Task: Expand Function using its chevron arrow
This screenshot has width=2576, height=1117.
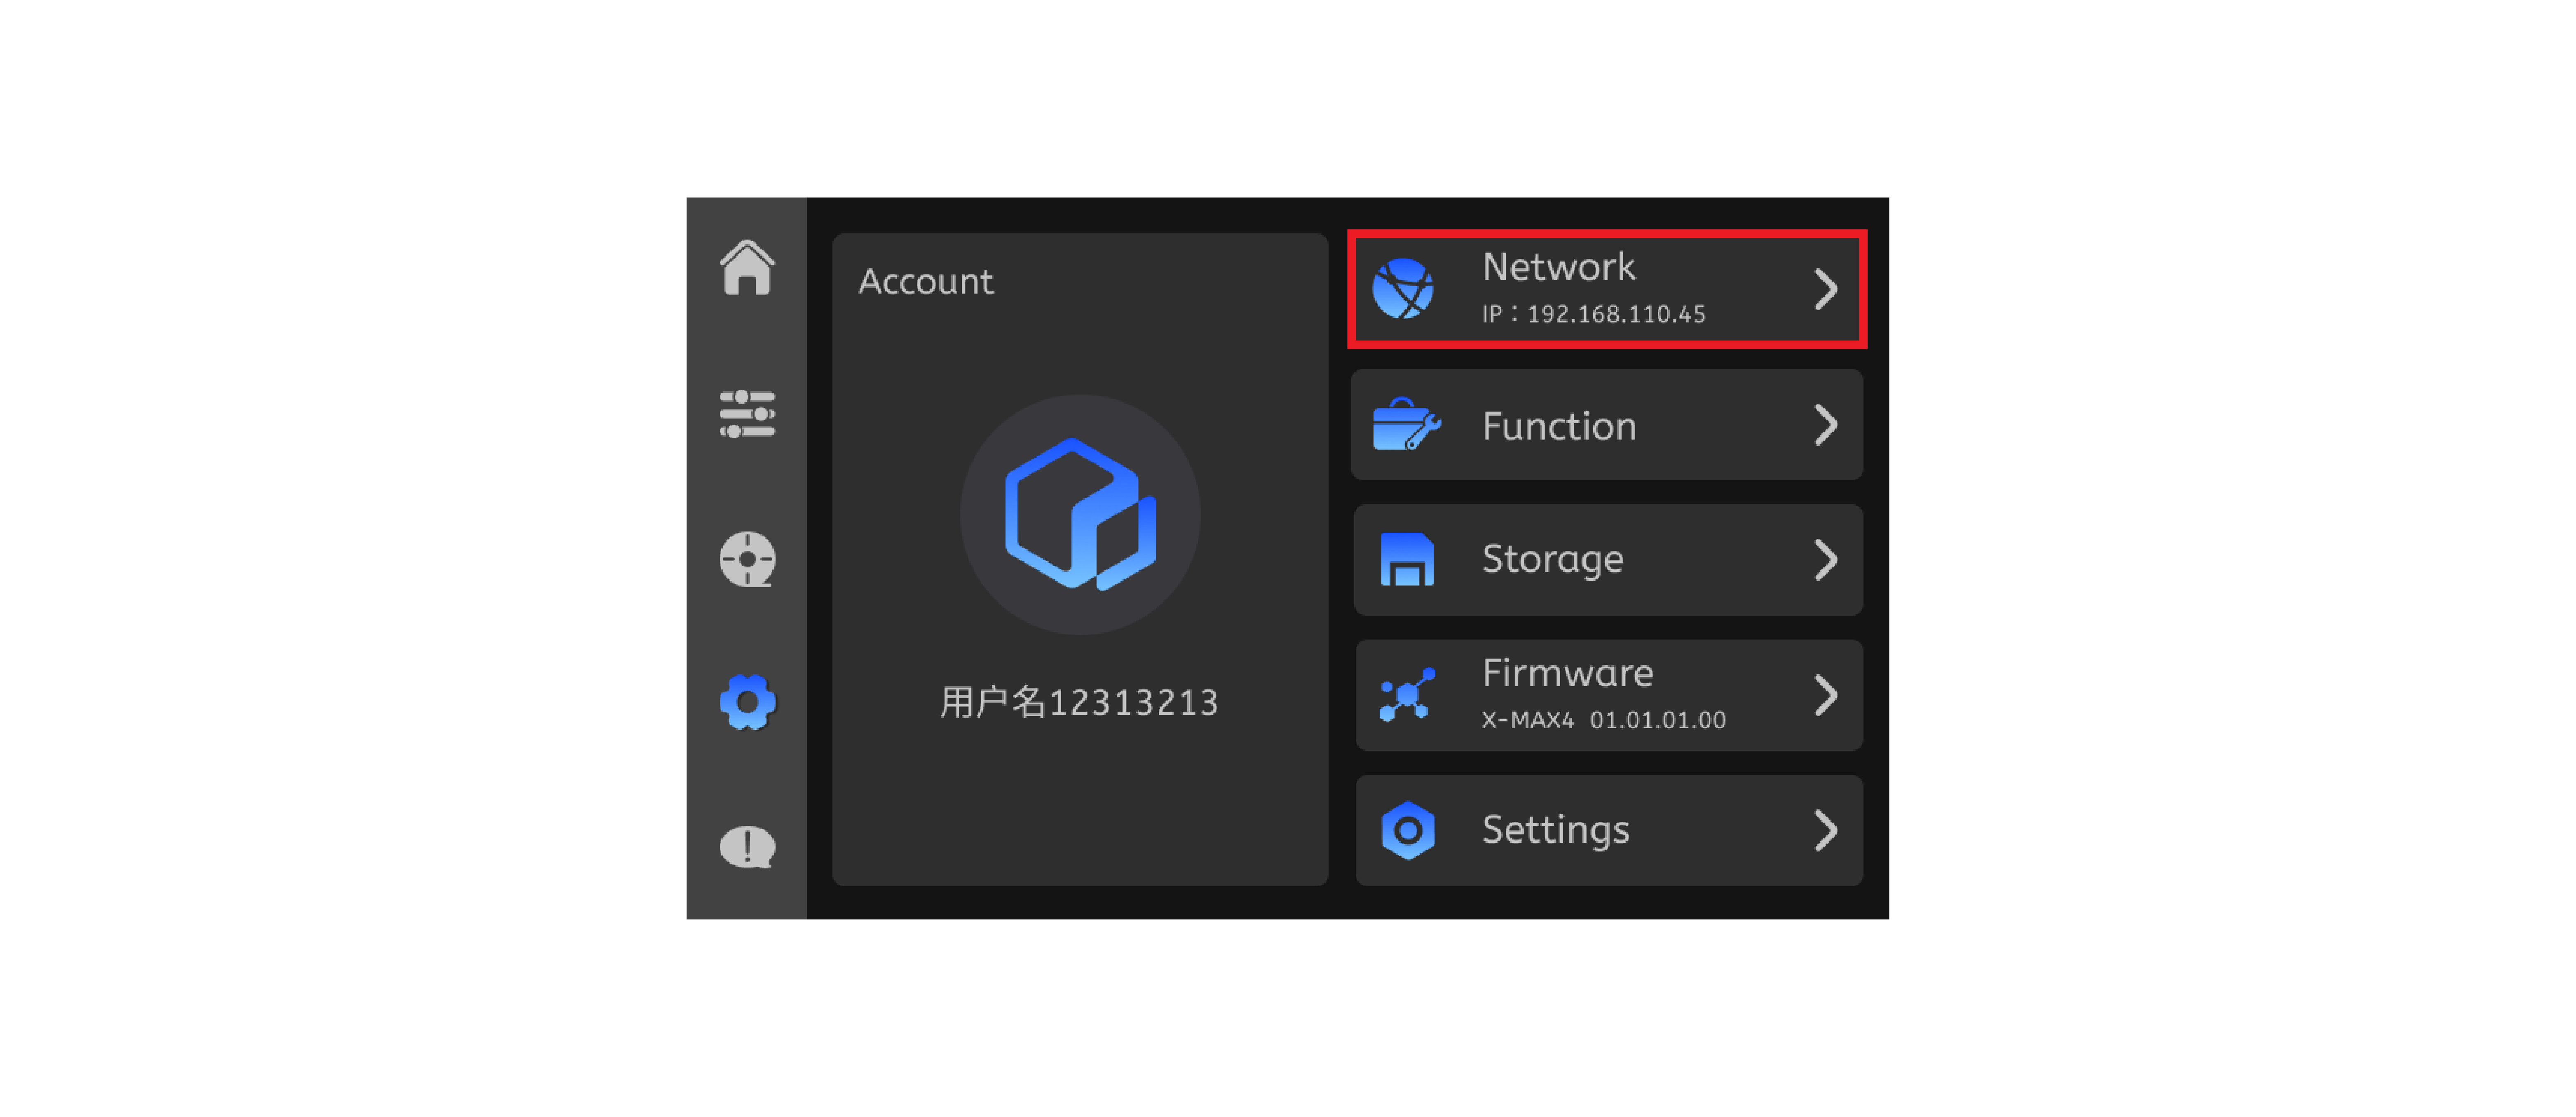Action: point(1825,426)
